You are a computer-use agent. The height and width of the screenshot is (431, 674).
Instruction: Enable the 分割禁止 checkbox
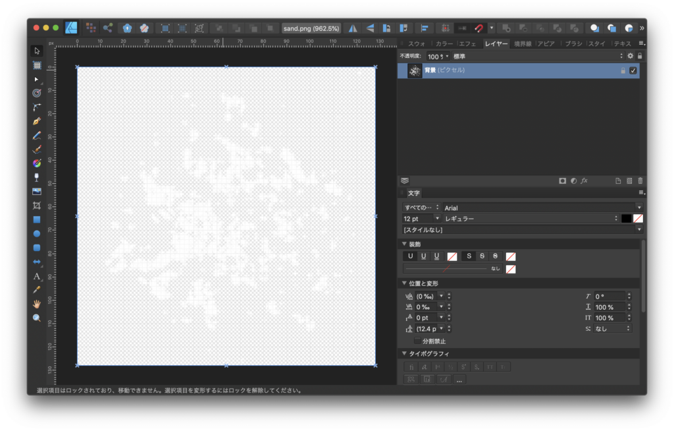417,341
